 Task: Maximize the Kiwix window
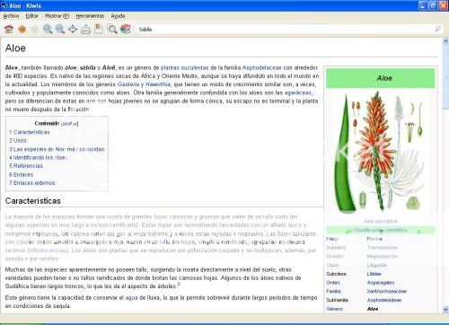[x=433, y=5]
